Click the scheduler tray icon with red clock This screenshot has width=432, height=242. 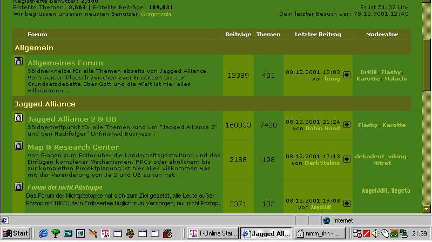[x=357, y=233]
